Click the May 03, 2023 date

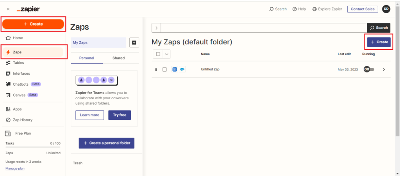pos(348,69)
